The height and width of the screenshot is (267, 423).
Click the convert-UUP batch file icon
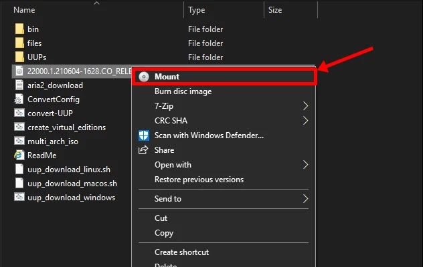pos(19,113)
